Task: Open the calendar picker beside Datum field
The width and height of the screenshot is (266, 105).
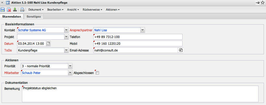Action: 48,43
